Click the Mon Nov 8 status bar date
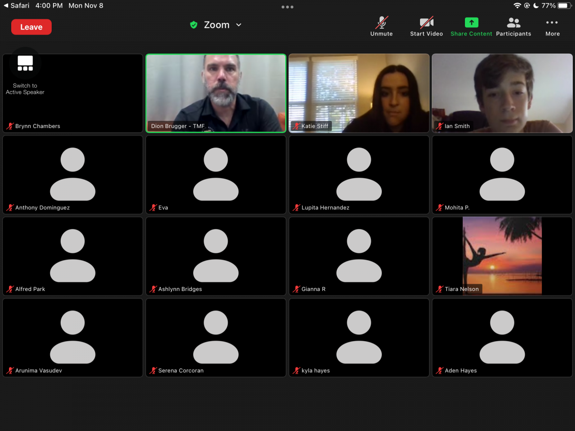Image resolution: width=575 pixels, height=431 pixels. 86,6
